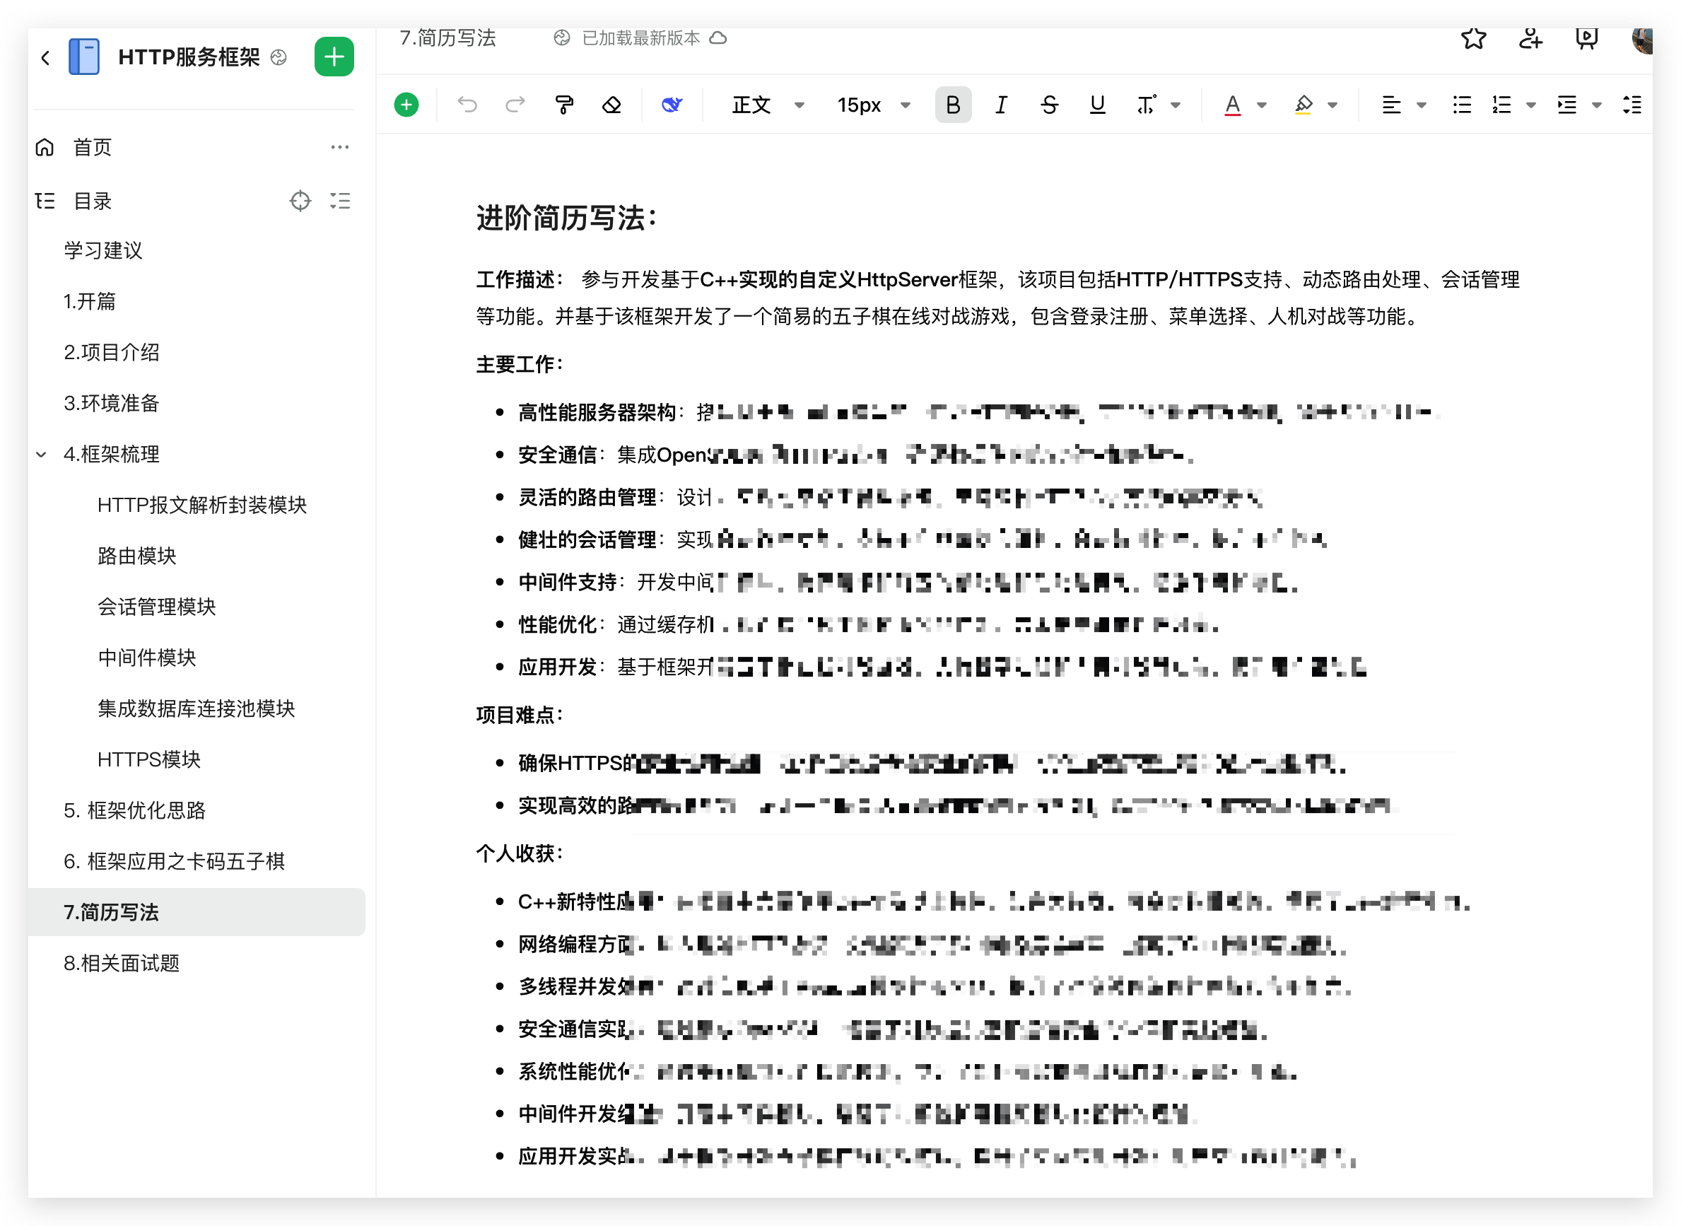
Task: Click the green new document plus button
Action: pyautogui.click(x=334, y=57)
